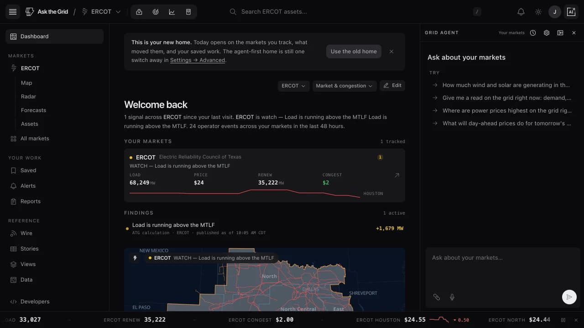This screenshot has height=328, width=584.
Task: Close the bottom ticker bar
Action: click(x=576, y=320)
